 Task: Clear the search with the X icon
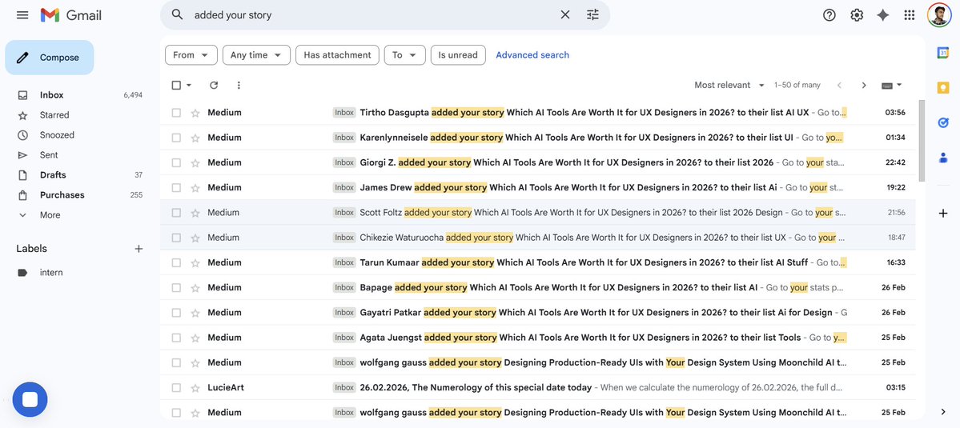(564, 15)
